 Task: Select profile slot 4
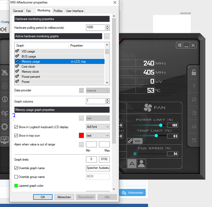click(194, 127)
